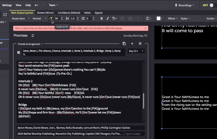Open the Effects menu button
Image resolution: width=217 pixels, height=139 pixels.
[x=172, y=19]
